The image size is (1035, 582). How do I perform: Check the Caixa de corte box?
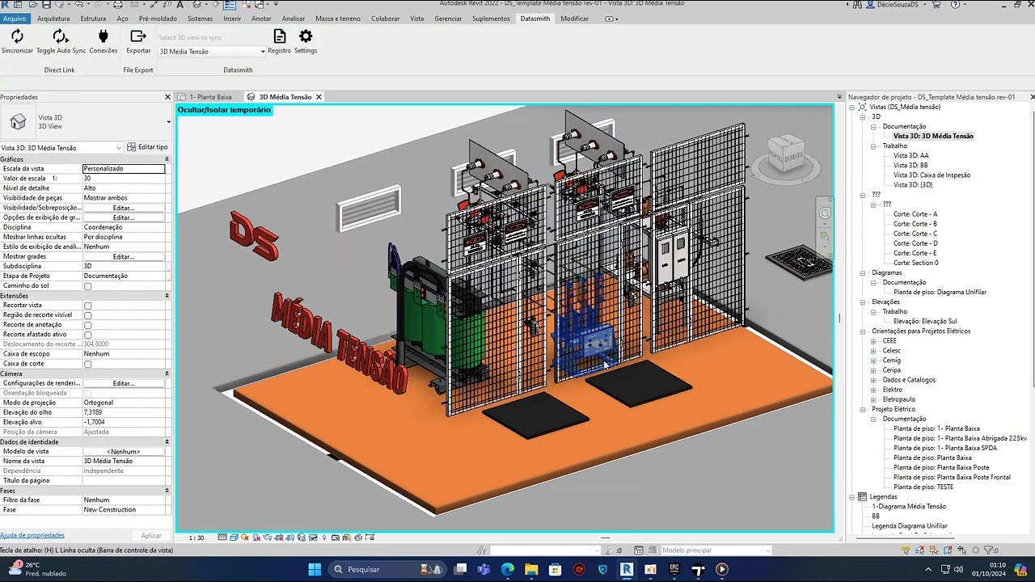(x=88, y=364)
